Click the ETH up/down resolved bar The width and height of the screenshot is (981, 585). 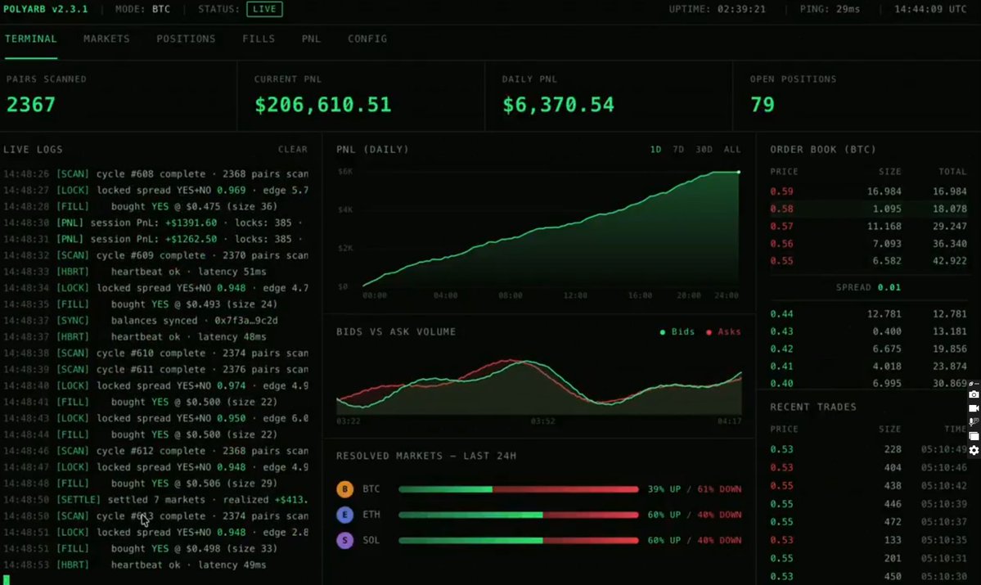[x=519, y=515]
